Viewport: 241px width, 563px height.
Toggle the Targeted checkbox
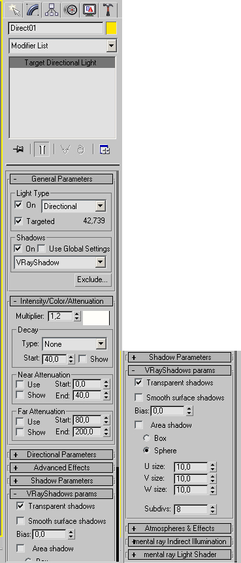tap(18, 221)
